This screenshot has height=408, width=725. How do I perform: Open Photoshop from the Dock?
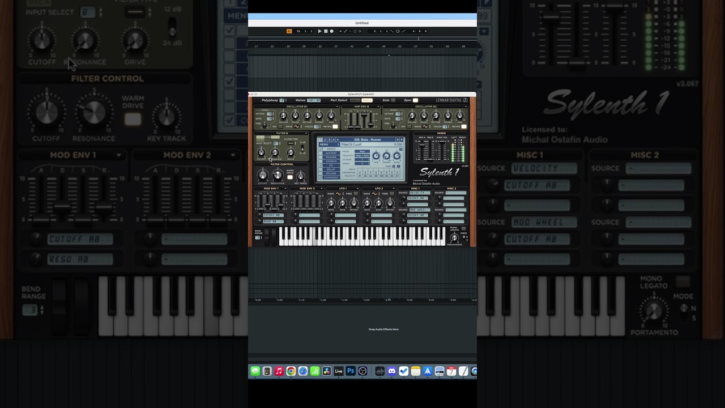351,371
